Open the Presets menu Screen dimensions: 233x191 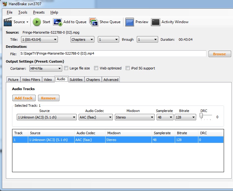[x=39, y=12]
